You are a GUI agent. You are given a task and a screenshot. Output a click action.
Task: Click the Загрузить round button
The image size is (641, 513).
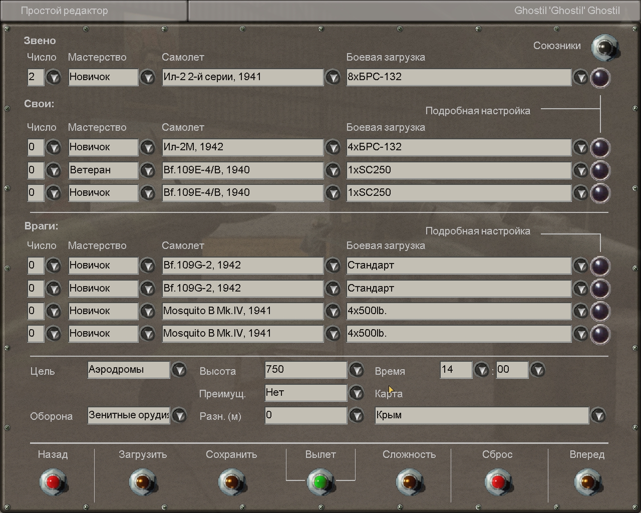point(143,482)
